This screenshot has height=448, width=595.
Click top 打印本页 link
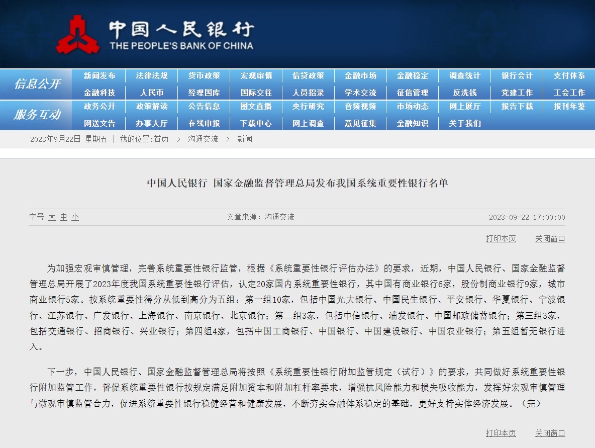(501, 239)
